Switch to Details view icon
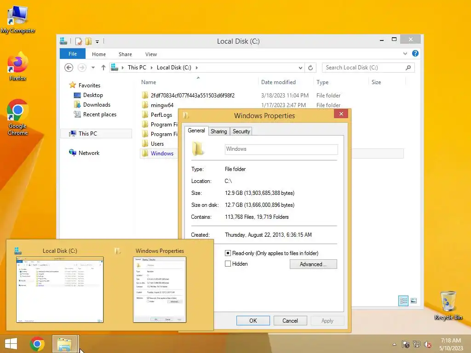 pyautogui.click(x=403, y=301)
